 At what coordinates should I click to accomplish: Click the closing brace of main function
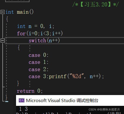point(6,97)
